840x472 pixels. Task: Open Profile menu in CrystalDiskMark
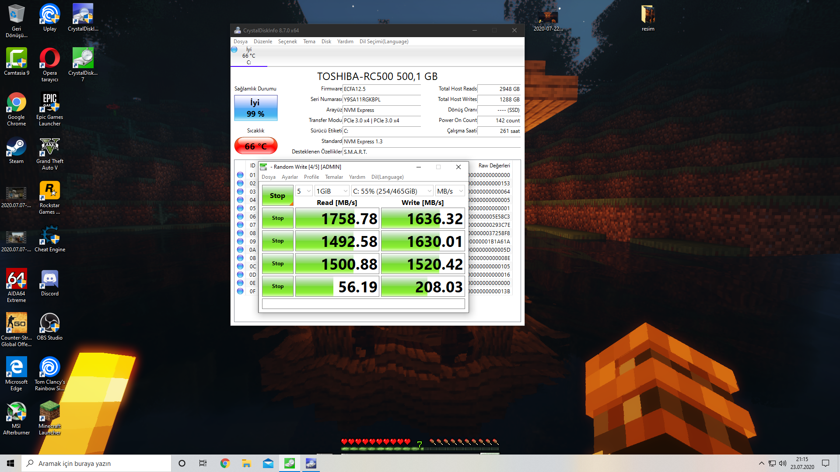tap(311, 177)
